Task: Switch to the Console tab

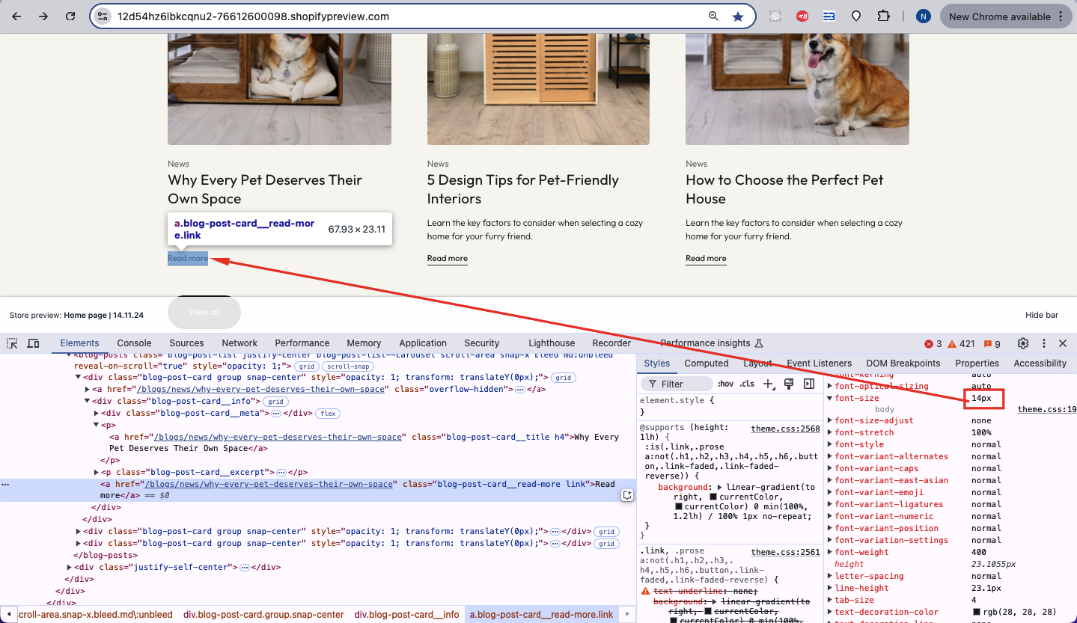Action: click(134, 343)
